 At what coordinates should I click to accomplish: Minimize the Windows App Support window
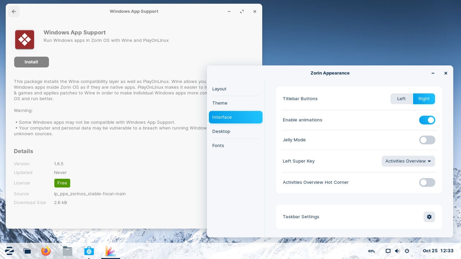click(229, 11)
